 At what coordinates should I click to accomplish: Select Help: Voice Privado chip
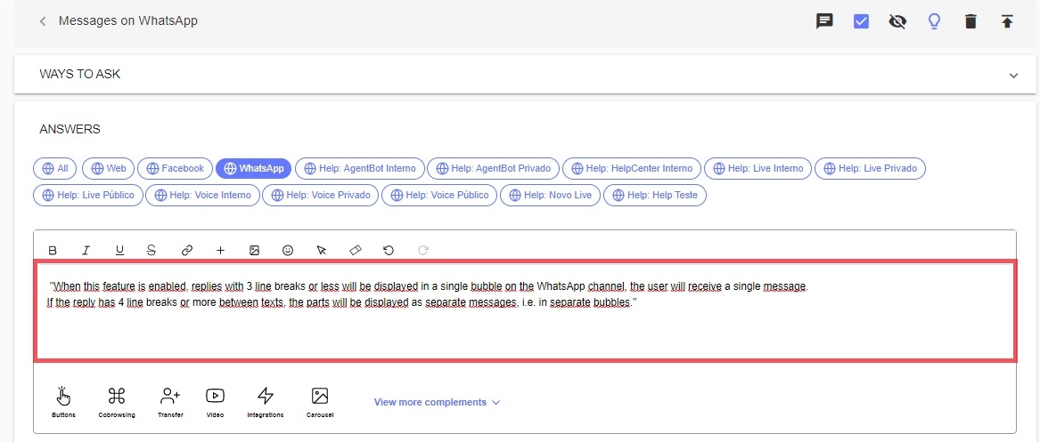coord(320,195)
